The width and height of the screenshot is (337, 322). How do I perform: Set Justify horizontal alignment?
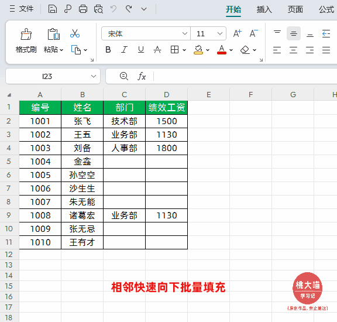pyautogui.click(x=326, y=50)
